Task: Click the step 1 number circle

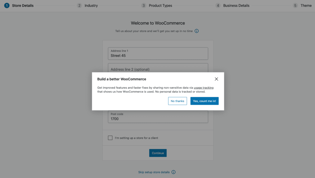Action: coord(7,5)
